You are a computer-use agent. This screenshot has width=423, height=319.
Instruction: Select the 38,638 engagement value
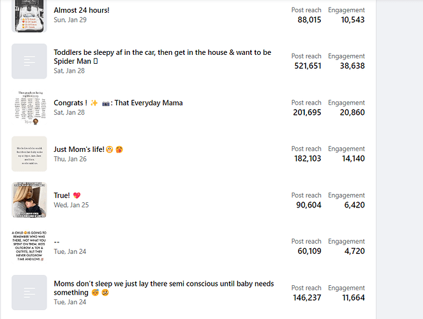click(352, 66)
